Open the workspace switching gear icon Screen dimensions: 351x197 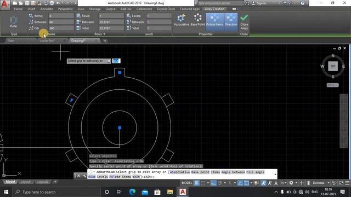tap(291, 183)
